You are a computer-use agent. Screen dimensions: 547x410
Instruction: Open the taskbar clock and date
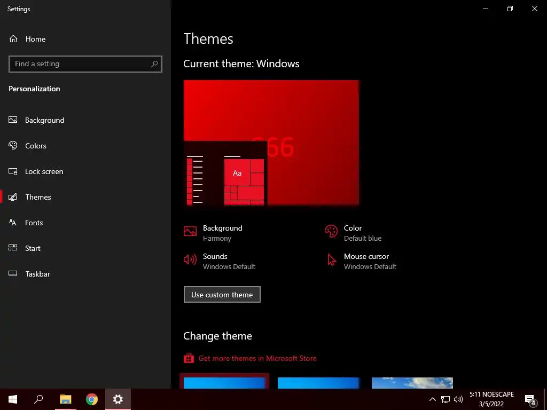pos(491,399)
